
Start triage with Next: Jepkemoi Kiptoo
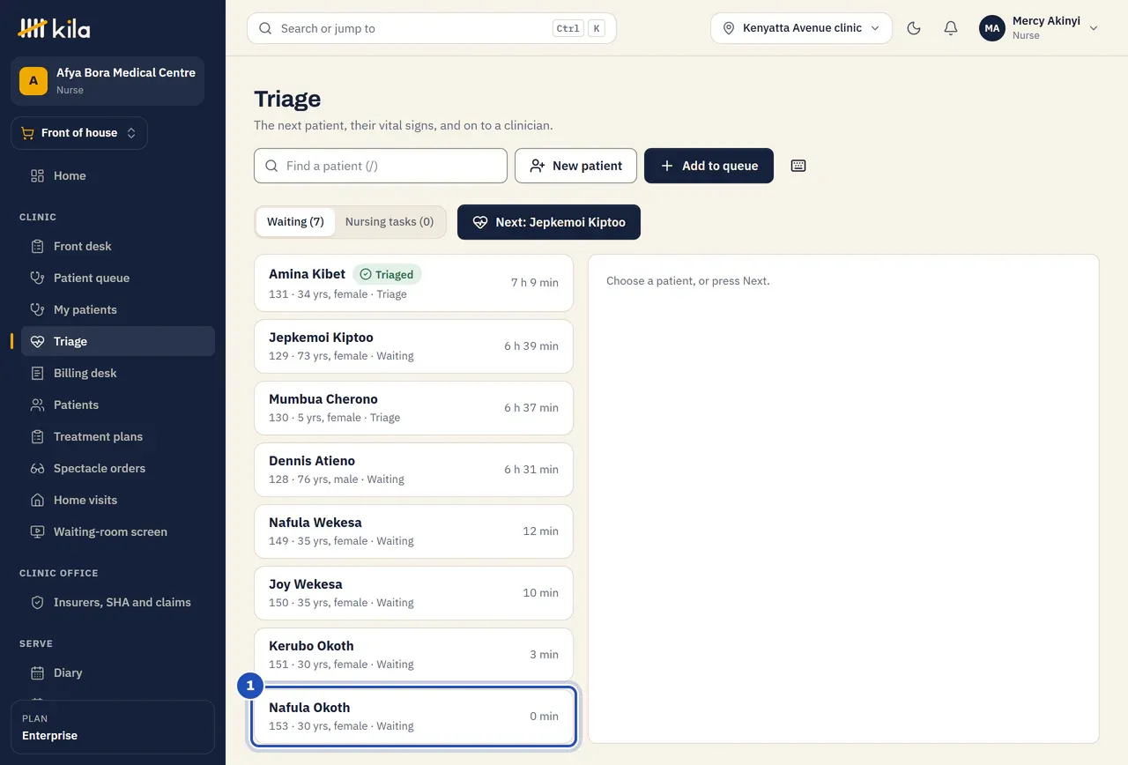(549, 222)
